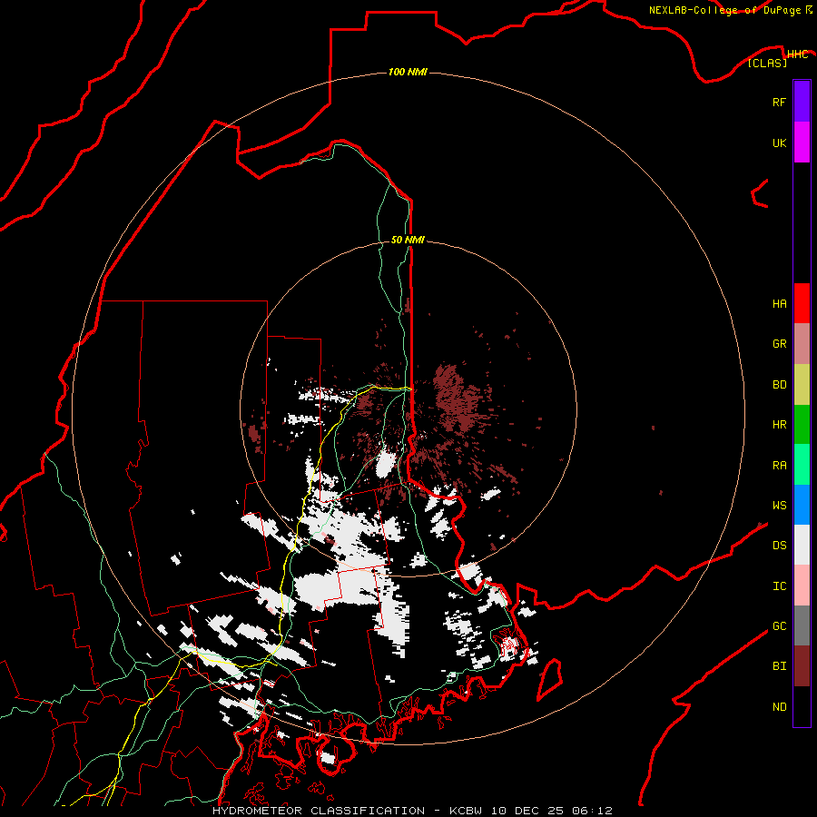This screenshot has height=817, width=817.
Task: Click the RA legend label
Action: [779, 466]
